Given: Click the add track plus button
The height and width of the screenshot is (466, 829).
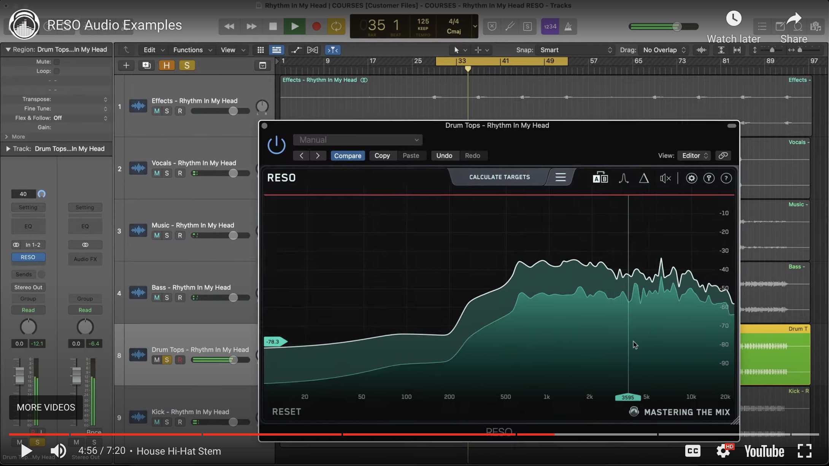Looking at the screenshot, I should click(x=126, y=65).
